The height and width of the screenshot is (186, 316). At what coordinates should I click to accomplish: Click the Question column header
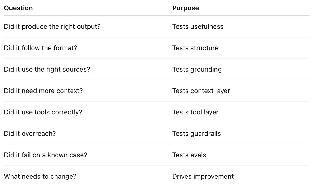[x=18, y=8]
